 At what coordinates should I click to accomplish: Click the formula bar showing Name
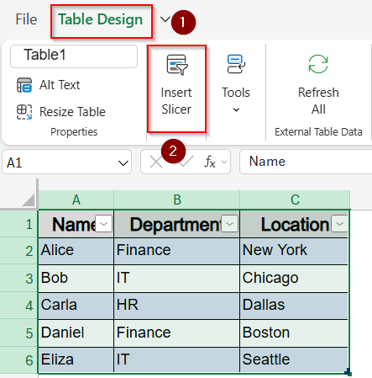306,162
